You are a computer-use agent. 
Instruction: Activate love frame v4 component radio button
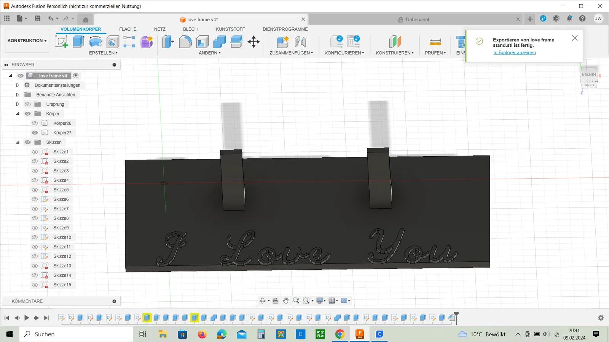point(76,76)
